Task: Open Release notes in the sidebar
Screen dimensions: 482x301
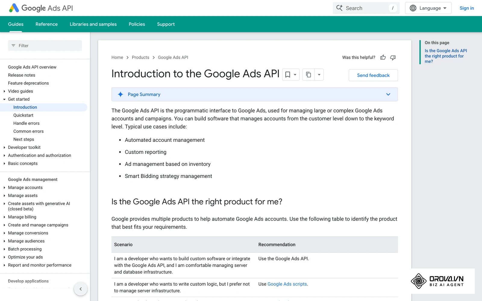Action: (22, 75)
